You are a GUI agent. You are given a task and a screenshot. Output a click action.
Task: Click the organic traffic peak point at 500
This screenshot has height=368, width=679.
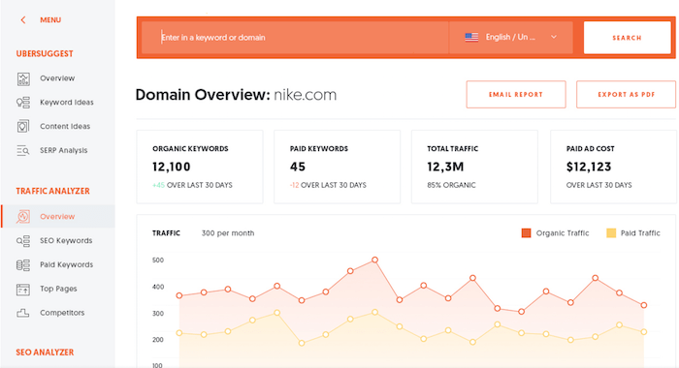375,260
